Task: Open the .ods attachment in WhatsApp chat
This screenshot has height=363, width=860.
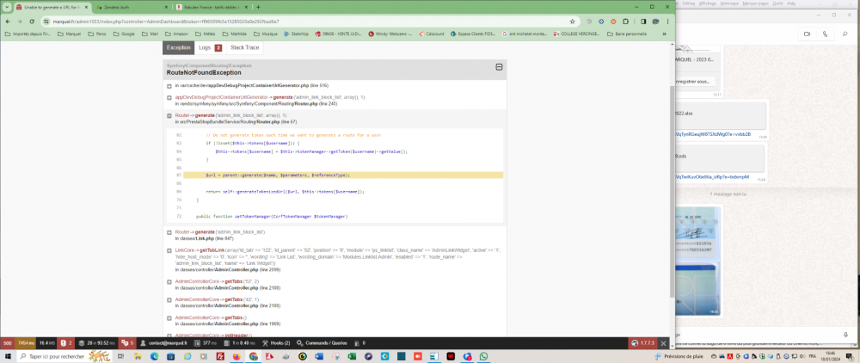Action: pos(719,158)
